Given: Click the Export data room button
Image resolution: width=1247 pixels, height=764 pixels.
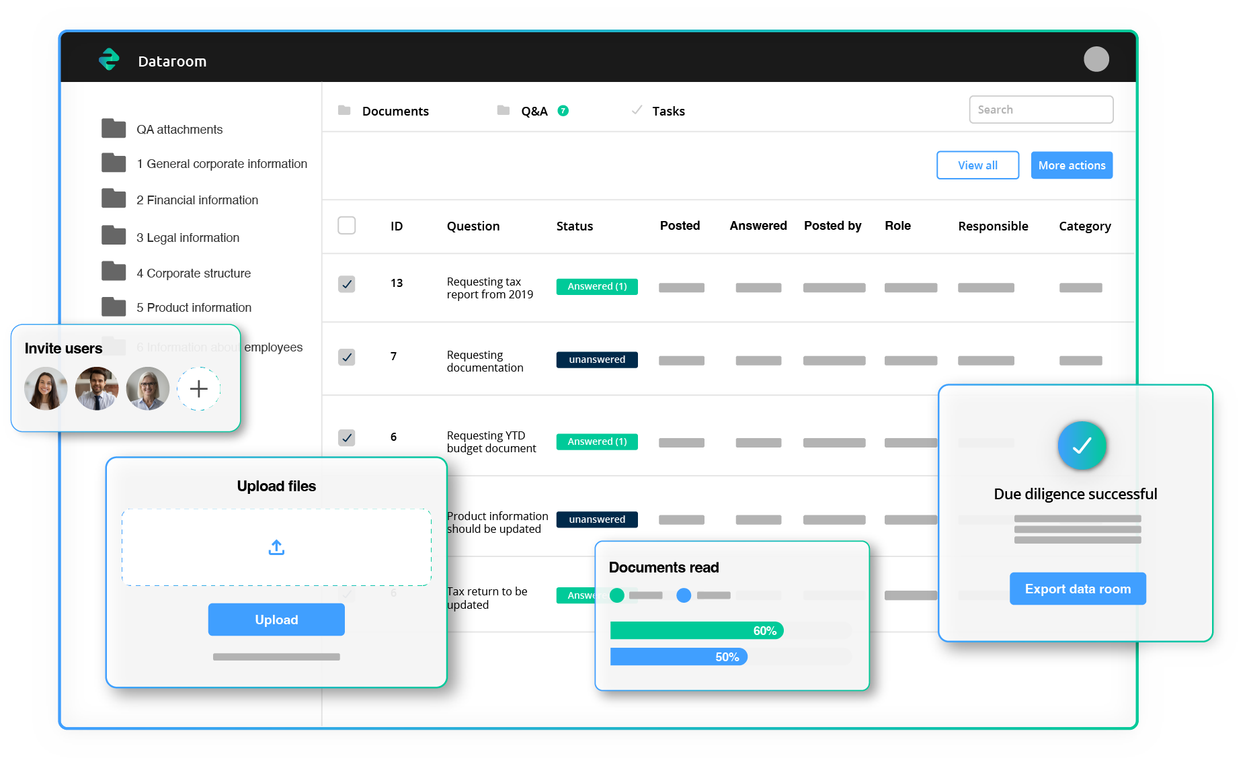Looking at the screenshot, I should coord(1078,589).
